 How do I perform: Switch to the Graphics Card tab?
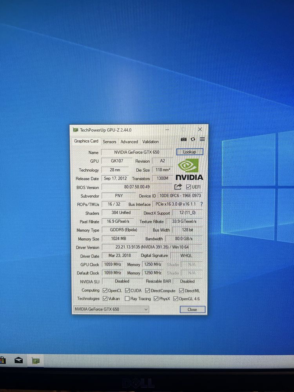tap(86, 141)
